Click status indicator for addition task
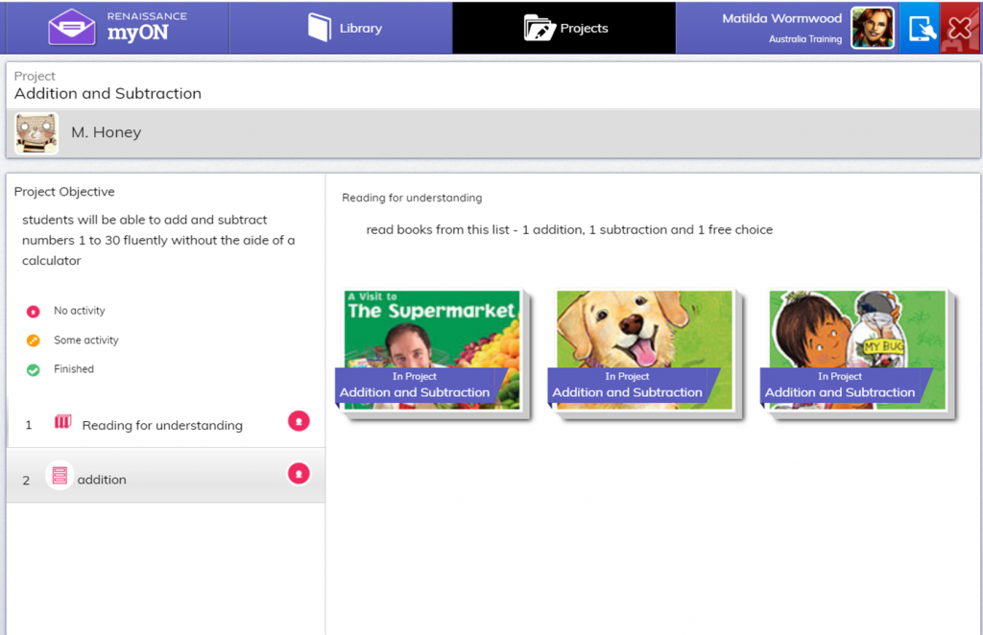 point(300,474)
